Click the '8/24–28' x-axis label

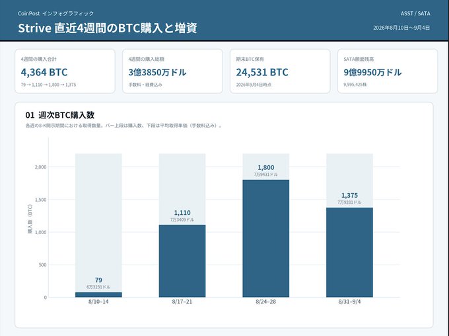(265, 302)
